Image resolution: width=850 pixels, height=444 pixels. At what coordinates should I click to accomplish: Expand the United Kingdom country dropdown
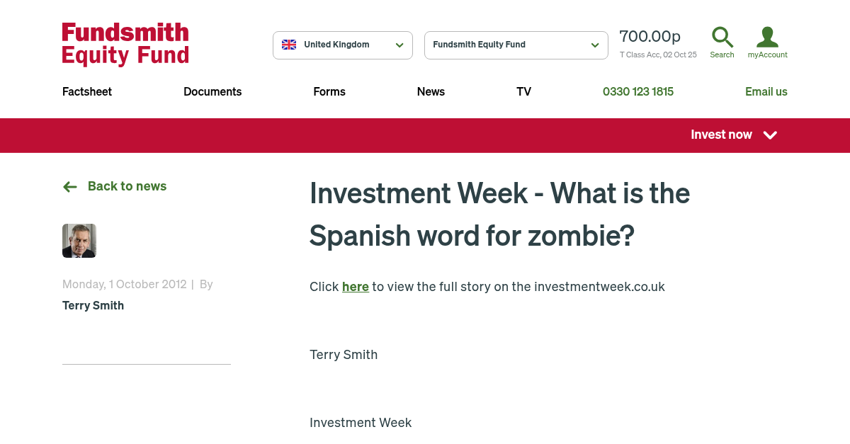tap(343, 45)
